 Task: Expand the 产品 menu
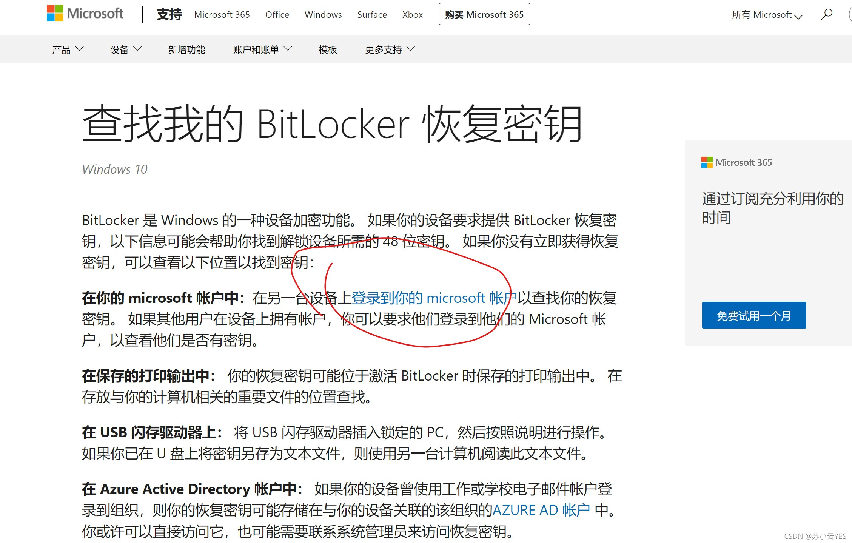click(x=68, y=49)
